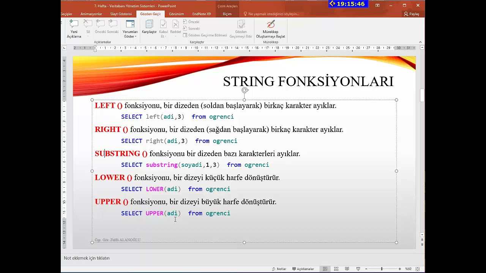The height and width of the screenshot is (273, 486).
Task: Select Sonraki in the Karşılaştır group
Action: click(191, 28)
